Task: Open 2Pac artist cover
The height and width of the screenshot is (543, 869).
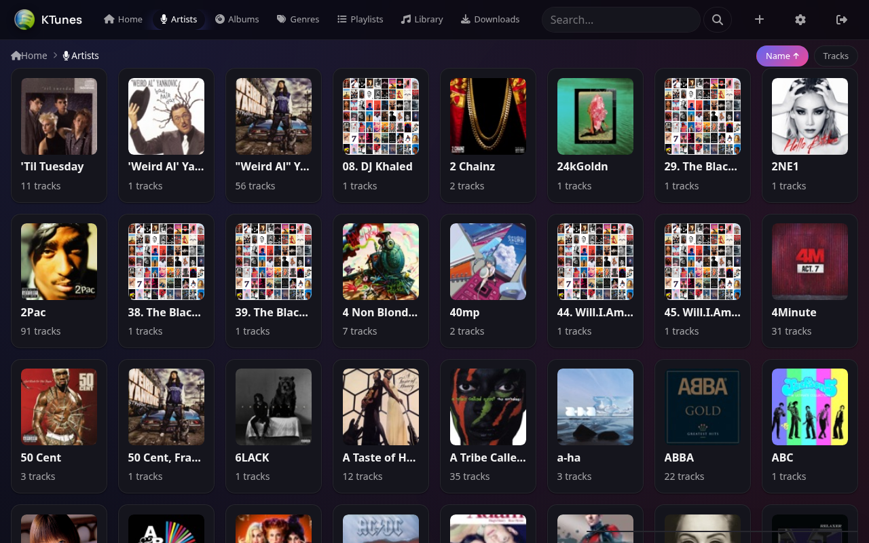Action: pyautogui.click(x=59, y=262)
